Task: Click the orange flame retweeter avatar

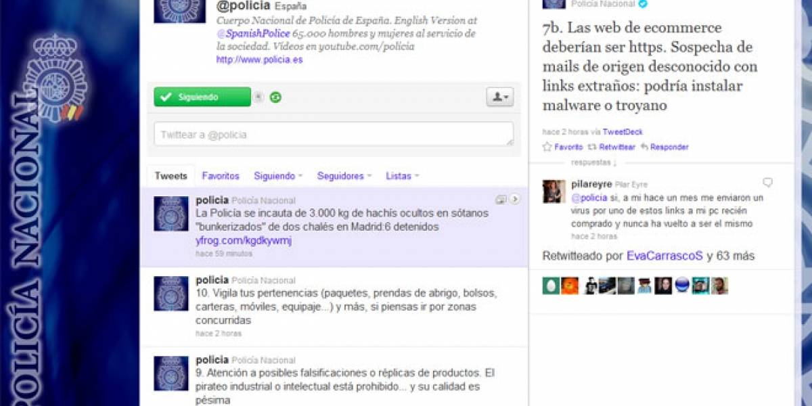Action: click(x=570, y=286)
